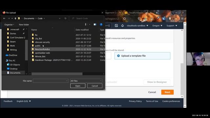210x118 pixels.
Task: Toggle the preview pane icon
Action: (95, 25)
